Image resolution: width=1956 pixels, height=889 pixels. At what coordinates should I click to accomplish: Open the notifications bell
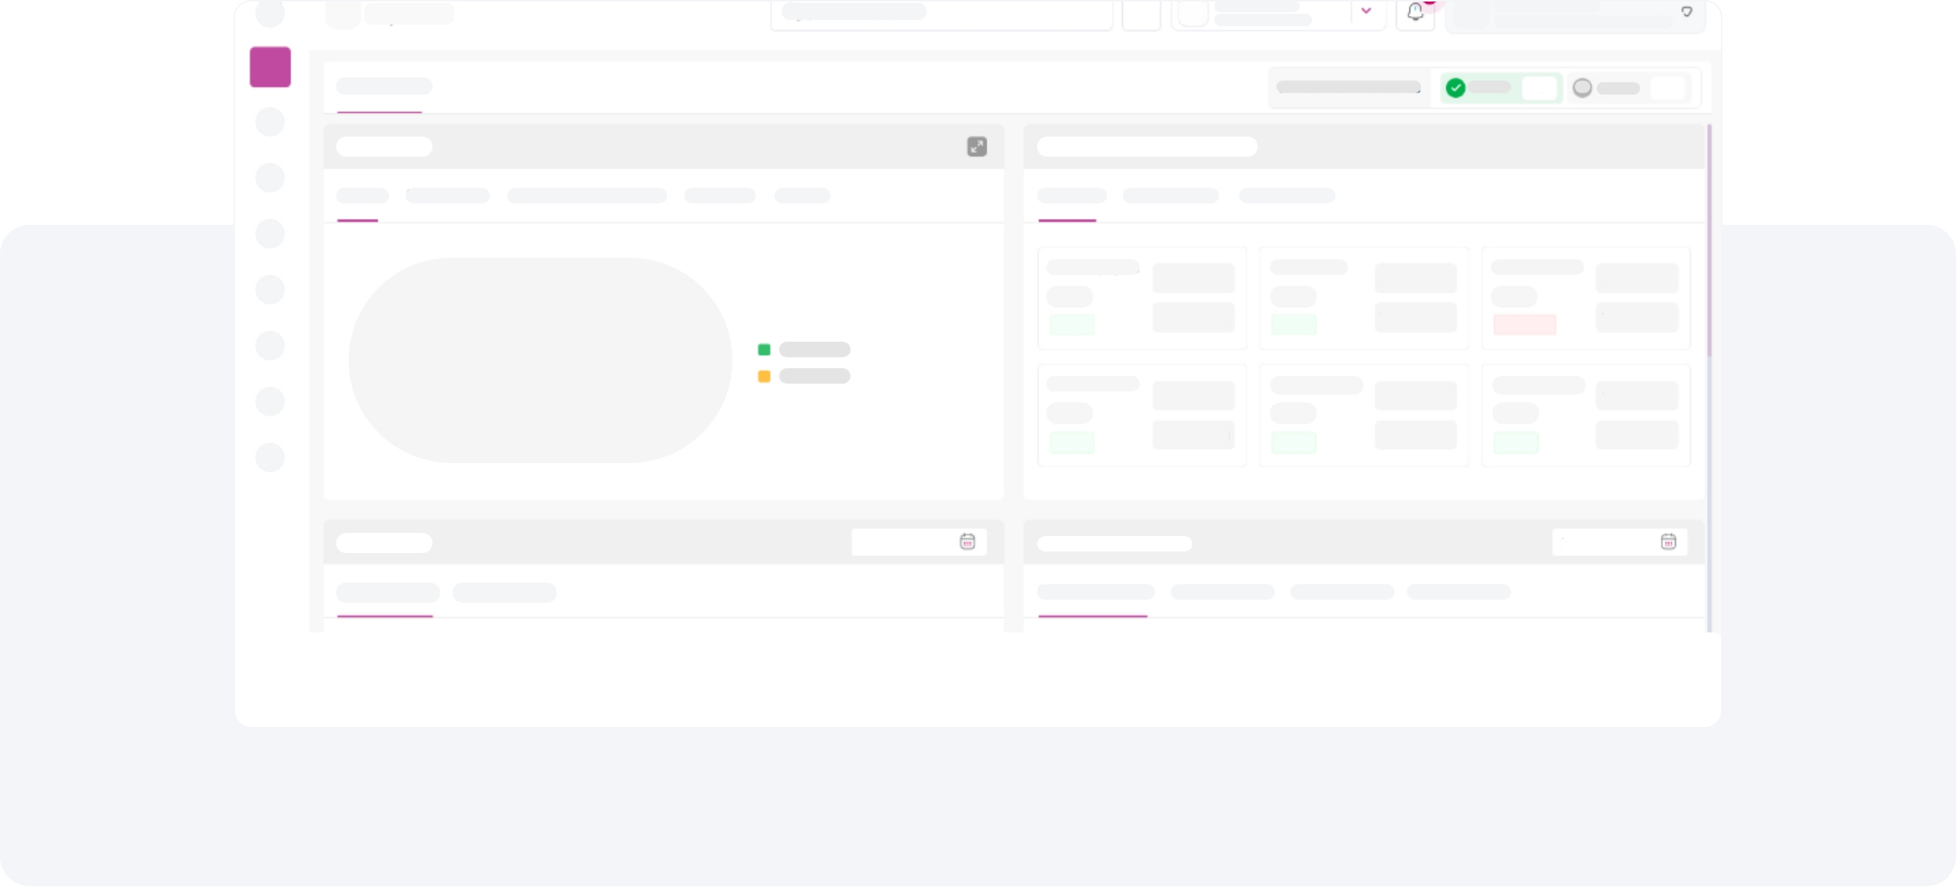point(1414,13)
